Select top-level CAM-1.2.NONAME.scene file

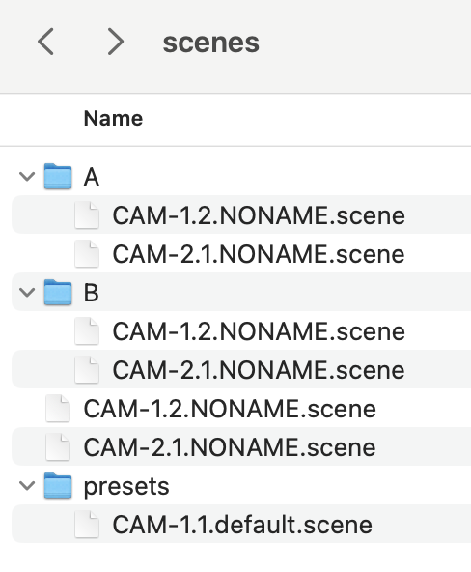coord(241,409)
